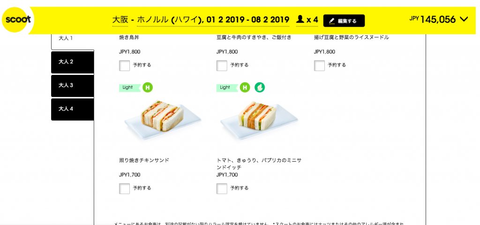Switch to the 大人 2 passenger tab
480x225 pixels.
pyautogui.click(x=73, y=62)
